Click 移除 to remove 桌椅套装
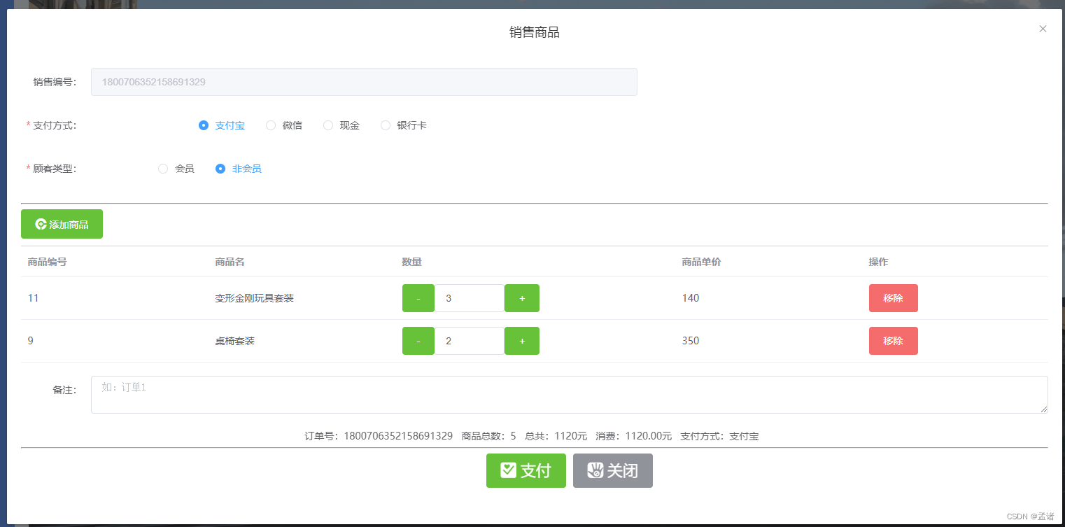Viewport: 1065px width, 527px height. pyautogui.click(x=894, y=341)
